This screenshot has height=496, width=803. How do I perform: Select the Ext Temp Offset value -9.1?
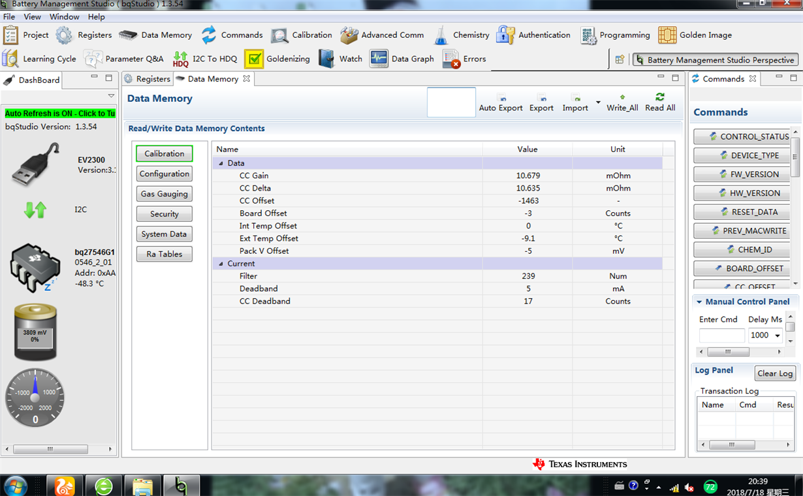tap(527, 239)
